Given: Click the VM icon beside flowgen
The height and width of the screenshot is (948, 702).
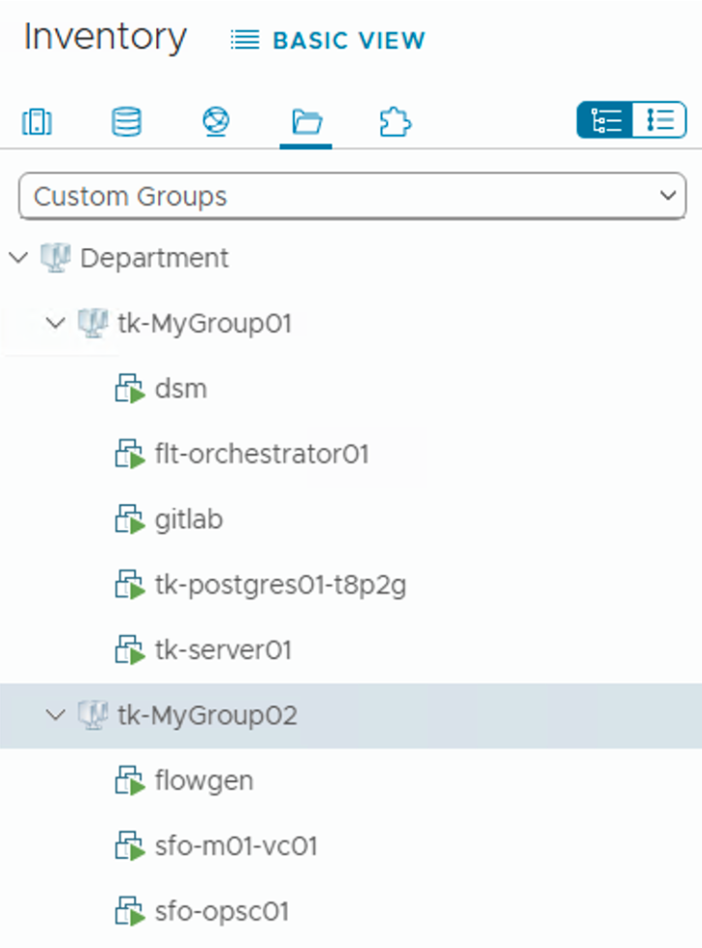Looking at the screenshot, I should 130,781.
